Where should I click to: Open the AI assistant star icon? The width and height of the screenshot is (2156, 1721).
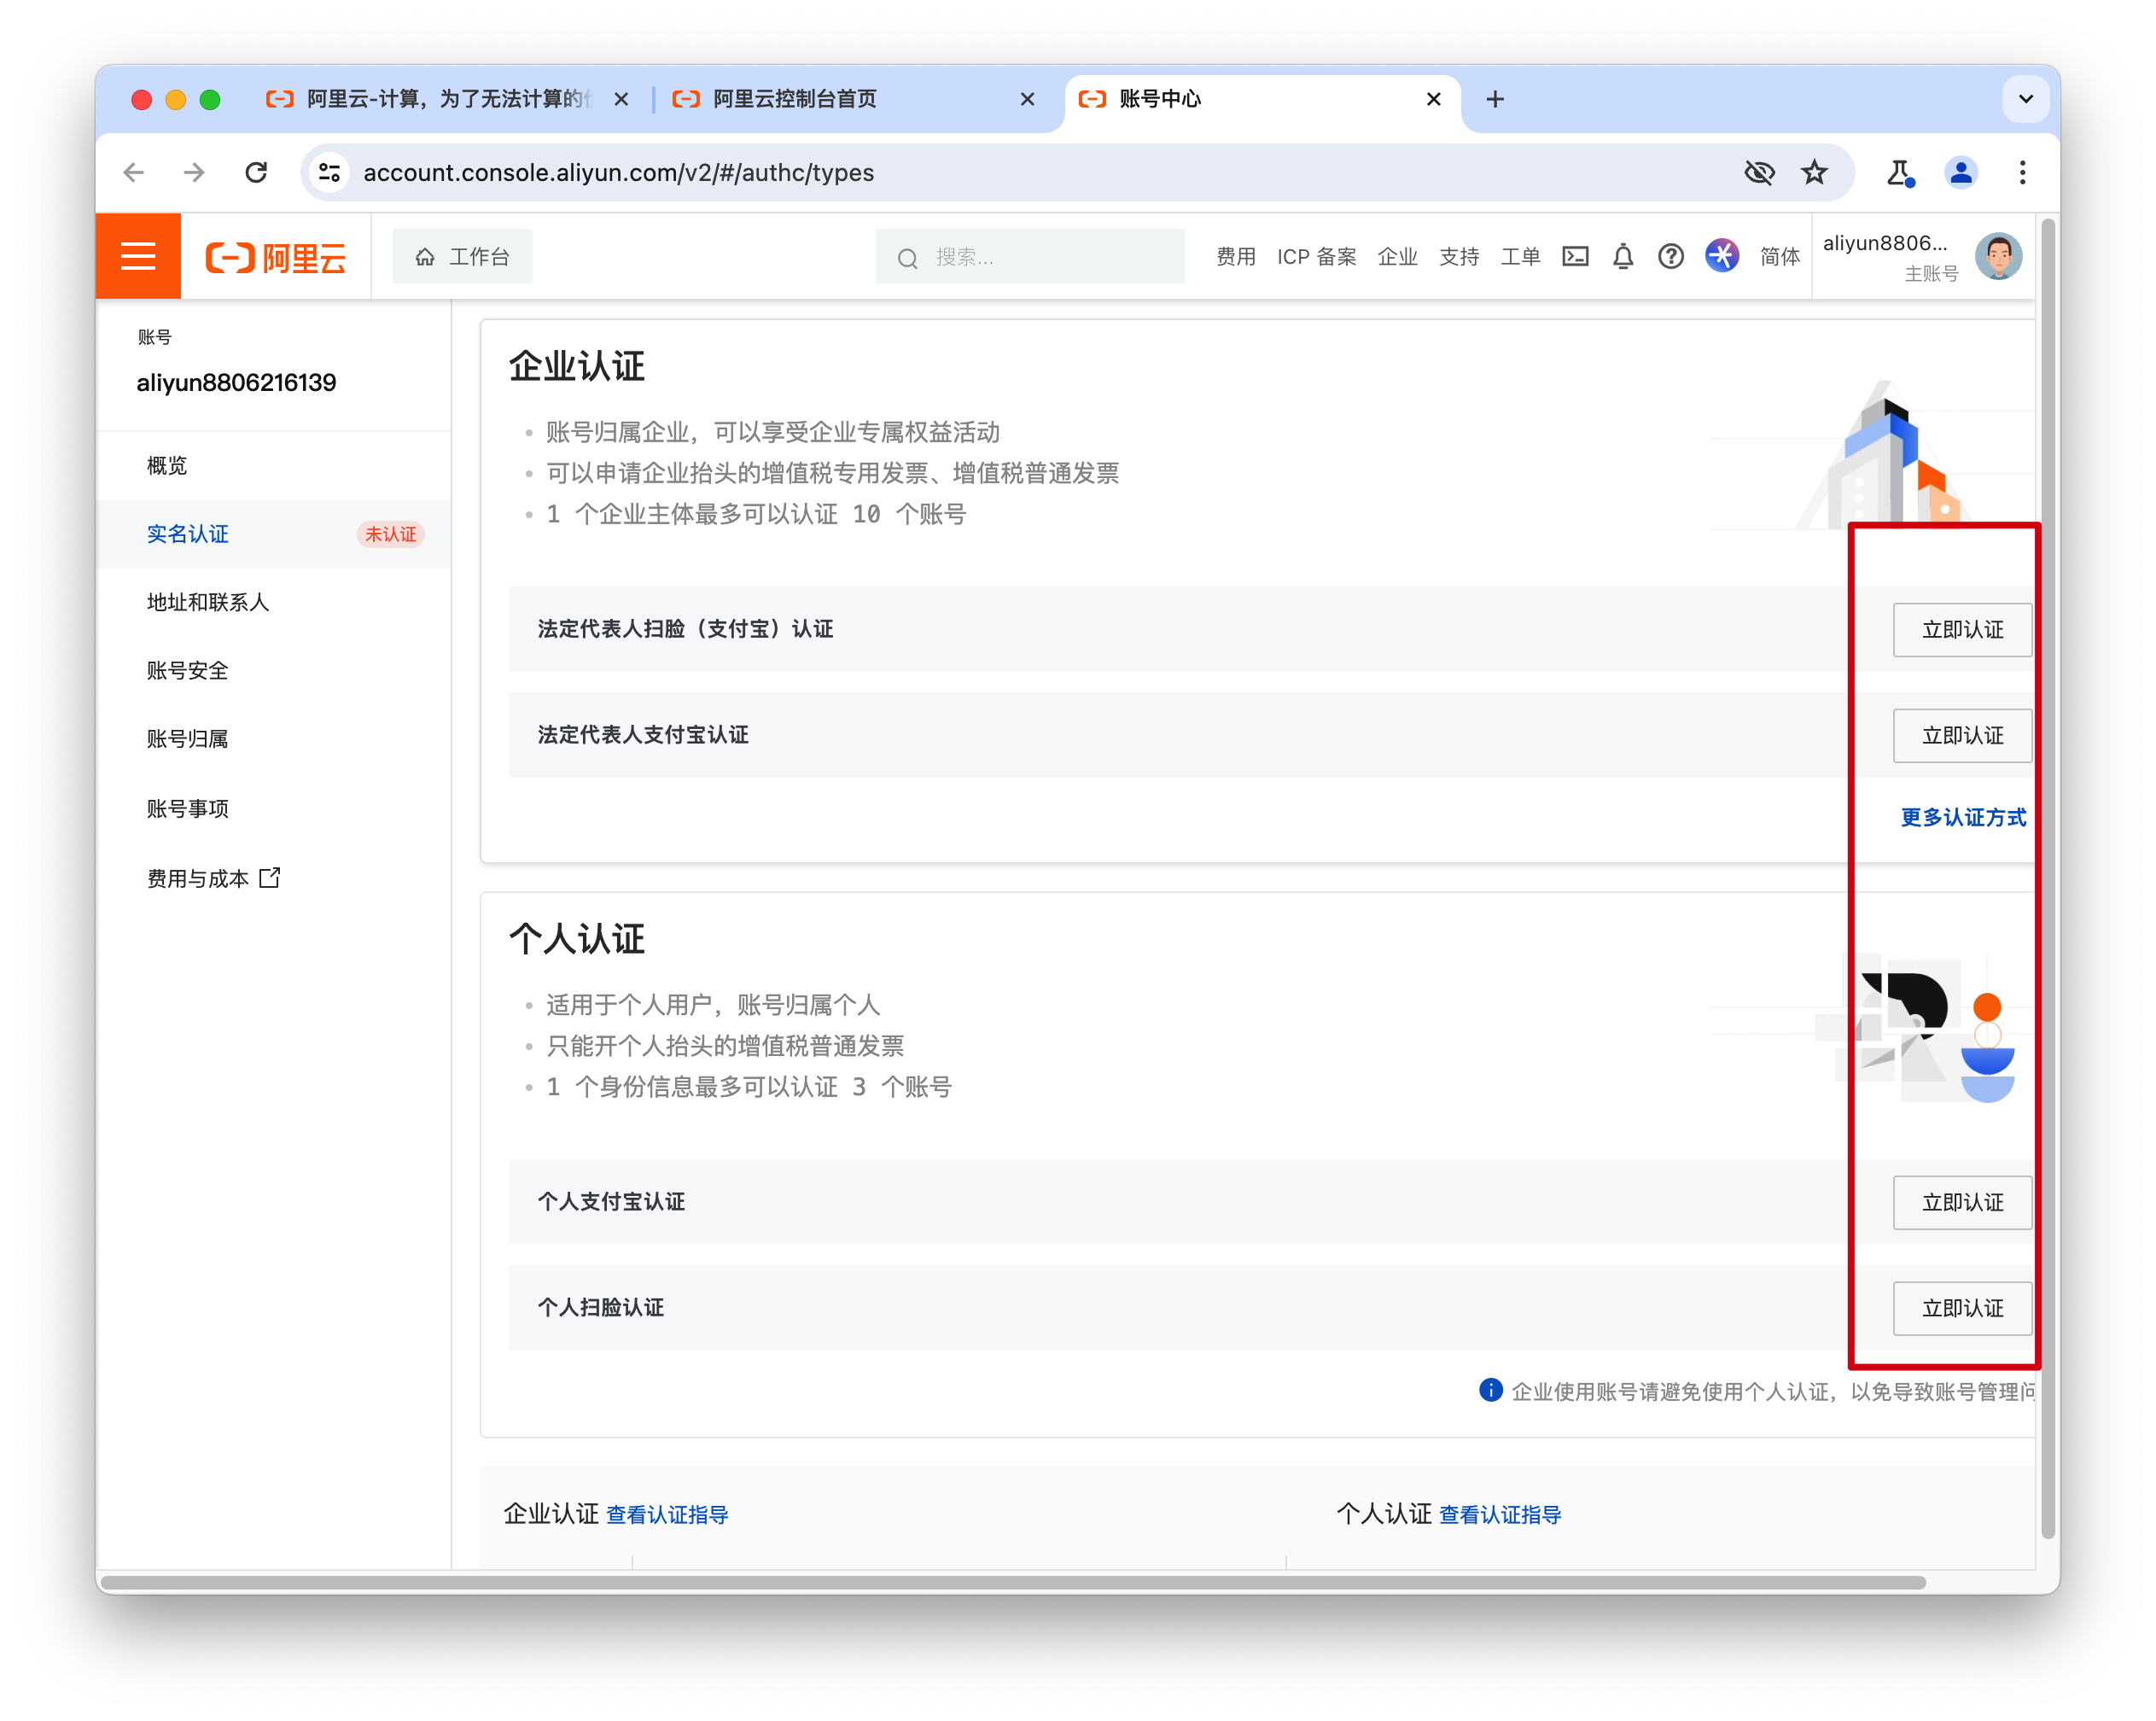(1722, 256)
